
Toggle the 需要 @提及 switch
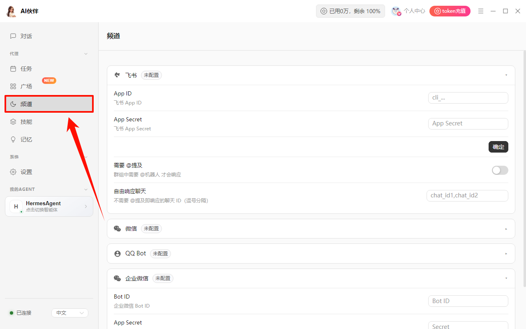click(500, 170)
